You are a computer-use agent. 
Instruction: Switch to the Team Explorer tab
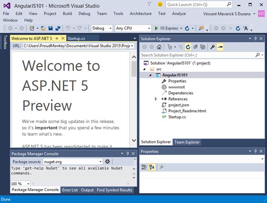coord(187,142)
